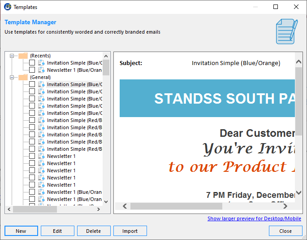Tick checkbox of first Newsletter 1 (Blue/Oran in General
Screen dimensions: 307x240
32,192
